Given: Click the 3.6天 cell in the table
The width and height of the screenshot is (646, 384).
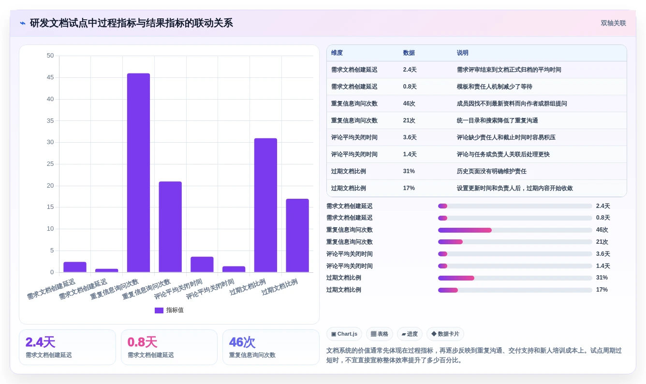Looking at the screenshot, I should [x=410, y=138].
